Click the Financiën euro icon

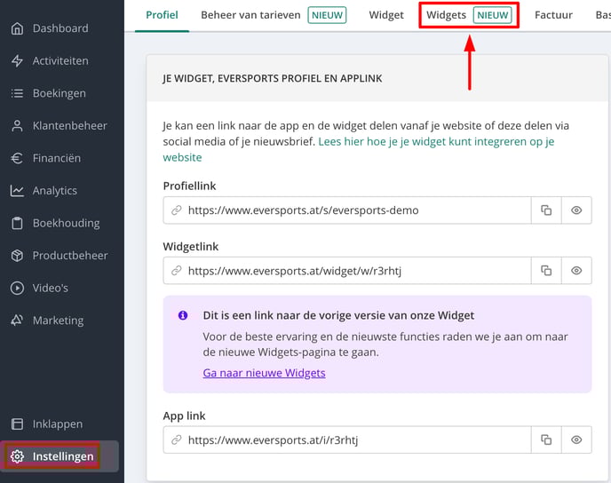tap(17, 158)
